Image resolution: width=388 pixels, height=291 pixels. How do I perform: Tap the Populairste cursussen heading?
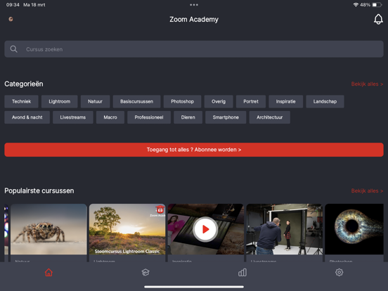(39, 190)
